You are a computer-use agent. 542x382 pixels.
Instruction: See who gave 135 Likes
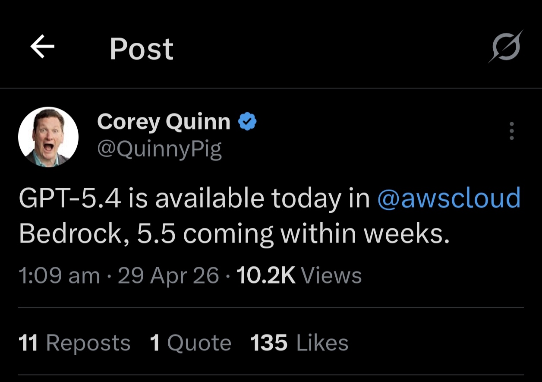click(x=299, y=343)
